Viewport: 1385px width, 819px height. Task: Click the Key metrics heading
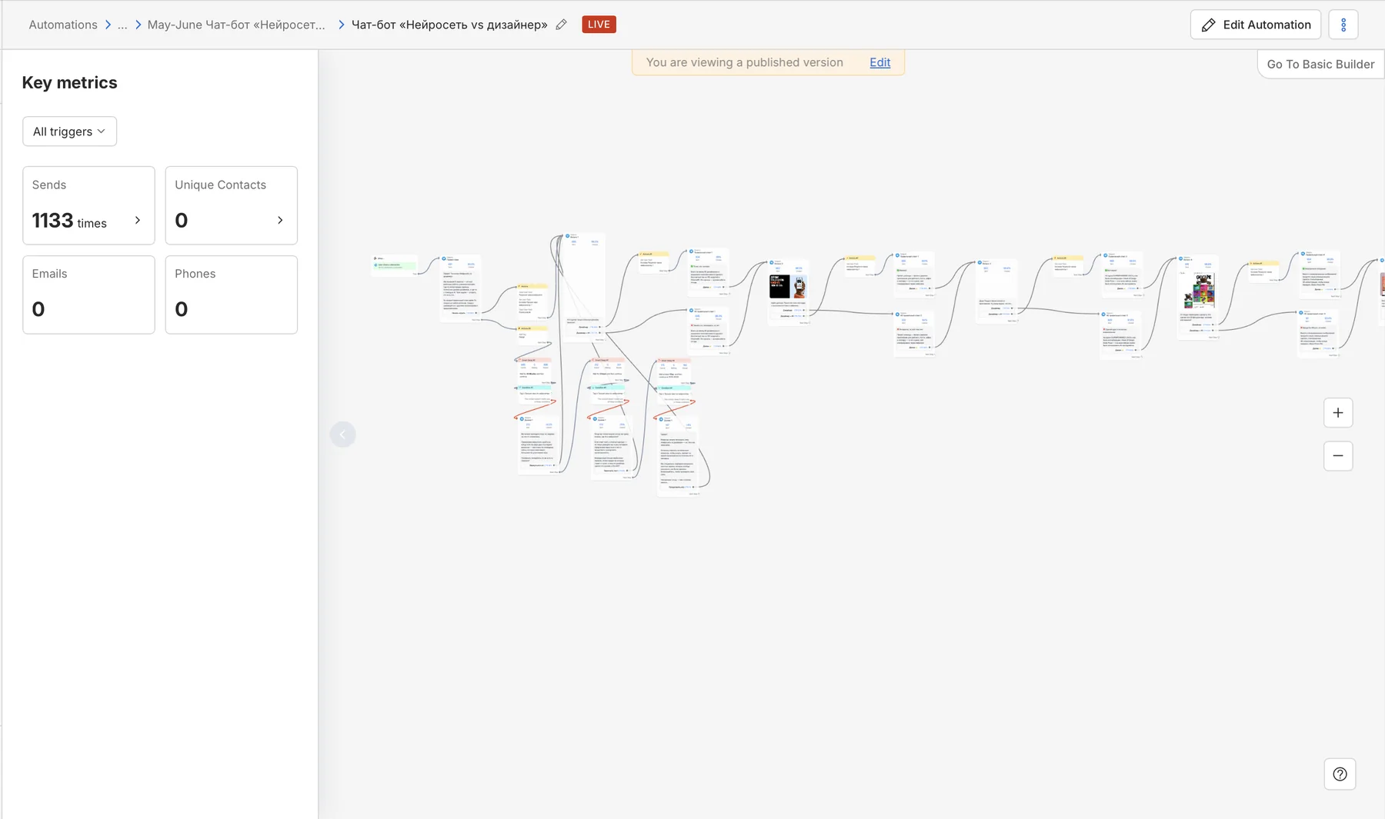70,83
